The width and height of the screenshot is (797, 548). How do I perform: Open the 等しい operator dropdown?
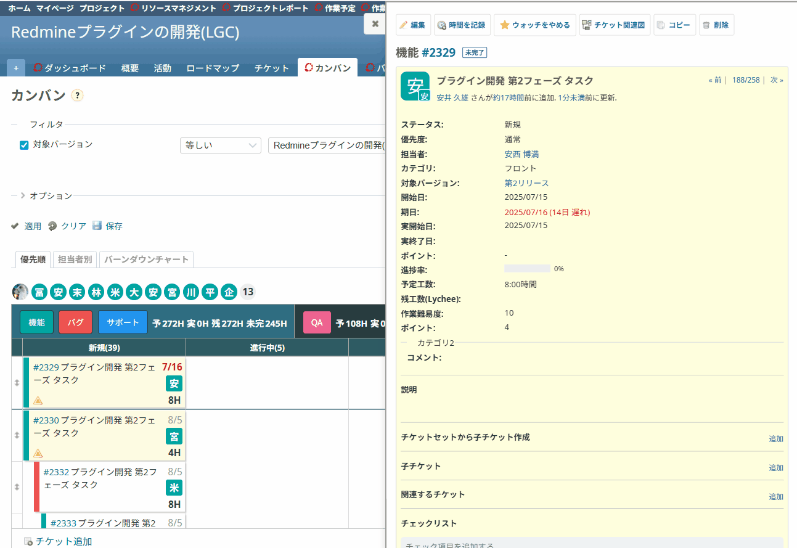220,145
